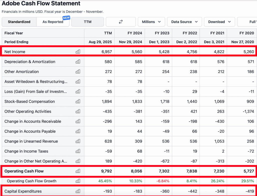Open chart for Depreciation & Amortization
The height and width of the screenshot is (196, 257).
click(x=78, y=61)
